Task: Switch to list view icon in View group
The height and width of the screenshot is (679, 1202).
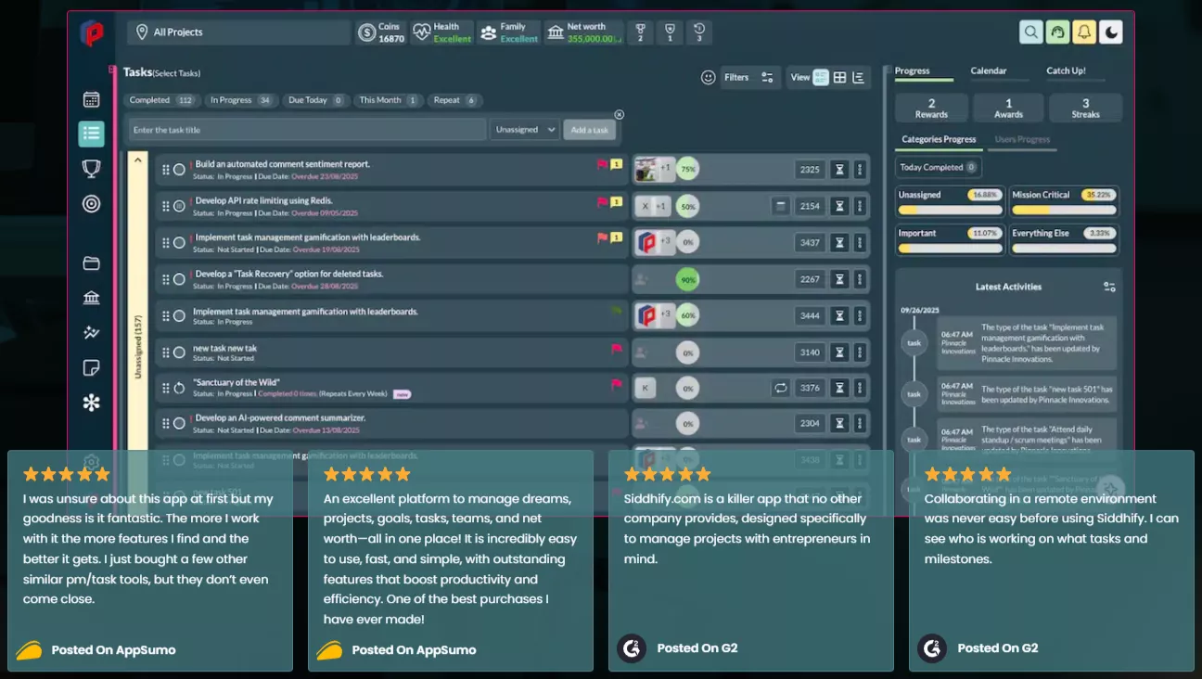Action: tap(821, 78)
